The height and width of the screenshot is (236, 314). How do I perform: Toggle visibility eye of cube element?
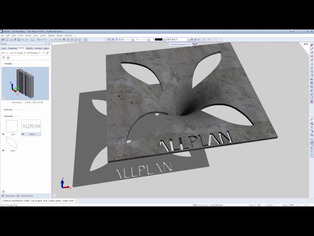[3, 134]
